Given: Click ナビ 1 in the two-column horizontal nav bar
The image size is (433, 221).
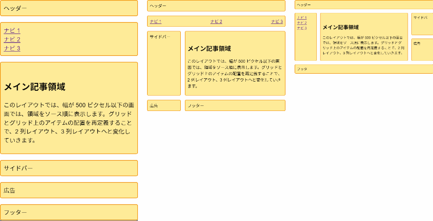Looking at the screenshot, I should pyautogui.click(x=155, y=22).
